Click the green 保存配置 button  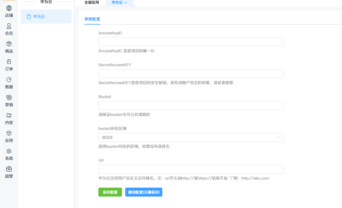(x=110, y=192)
